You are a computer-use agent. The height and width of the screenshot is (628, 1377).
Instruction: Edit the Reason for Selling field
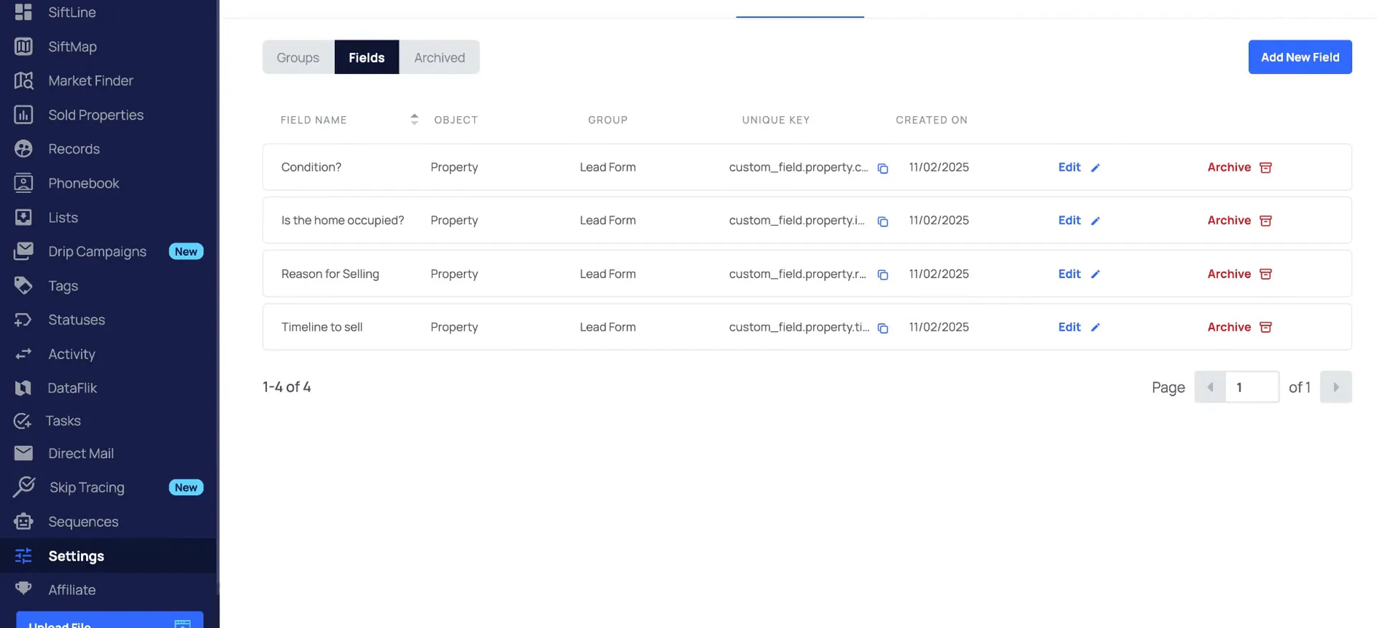1078,274
